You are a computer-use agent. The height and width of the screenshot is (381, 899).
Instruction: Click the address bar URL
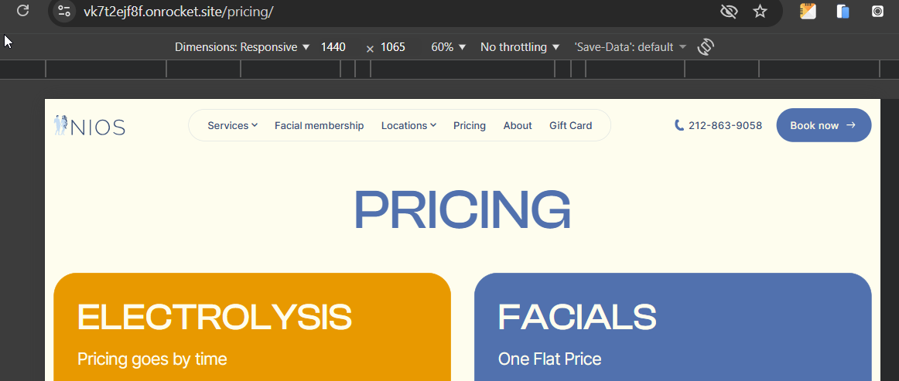178,12
